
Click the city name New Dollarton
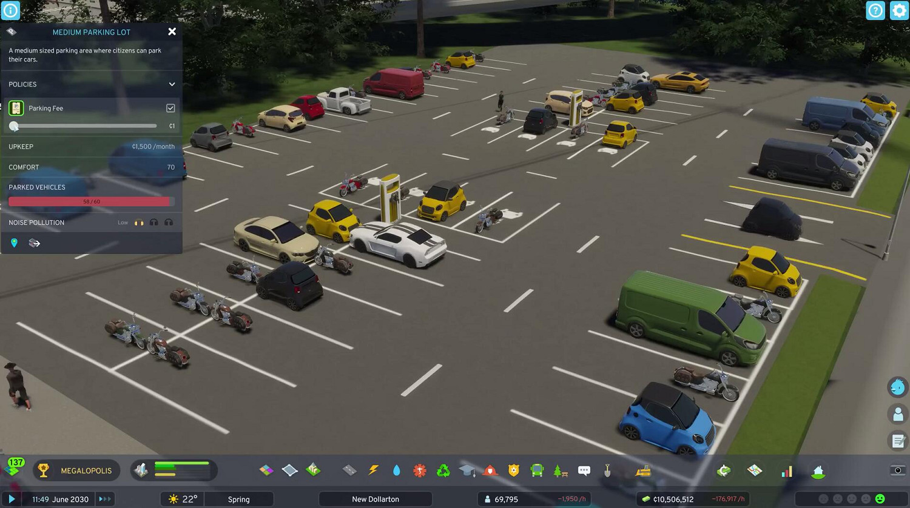pos(376,499)
